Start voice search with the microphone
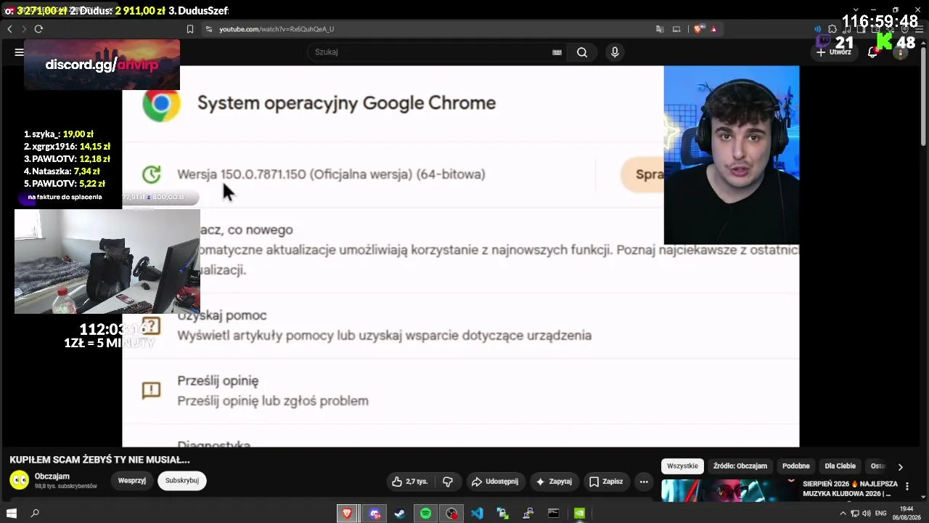This screenshot has height=523, width=929. coord(615,52)
